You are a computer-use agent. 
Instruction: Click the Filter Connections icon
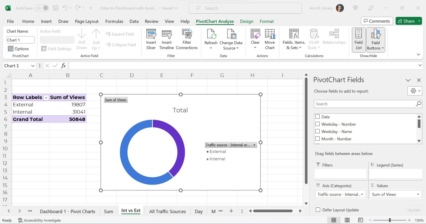(187, 39)
